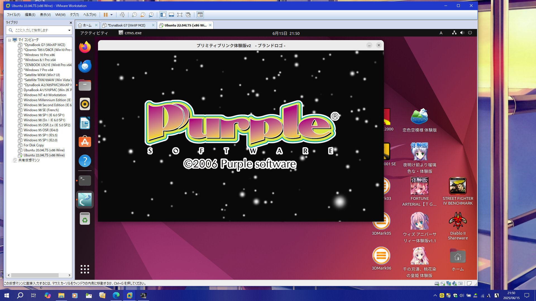The height and width of the screenshot is (301, 536).
Task: Click library horizontal scrollbar thumb
Action: point(35,275)
